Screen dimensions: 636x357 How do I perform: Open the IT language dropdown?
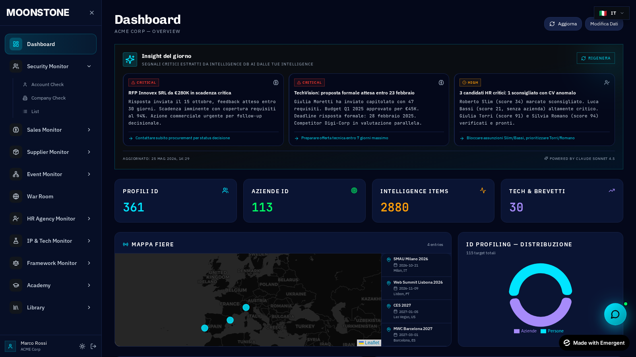pos(612,13)
